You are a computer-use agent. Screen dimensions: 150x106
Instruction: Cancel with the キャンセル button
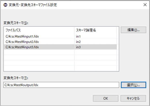[133, 98]
